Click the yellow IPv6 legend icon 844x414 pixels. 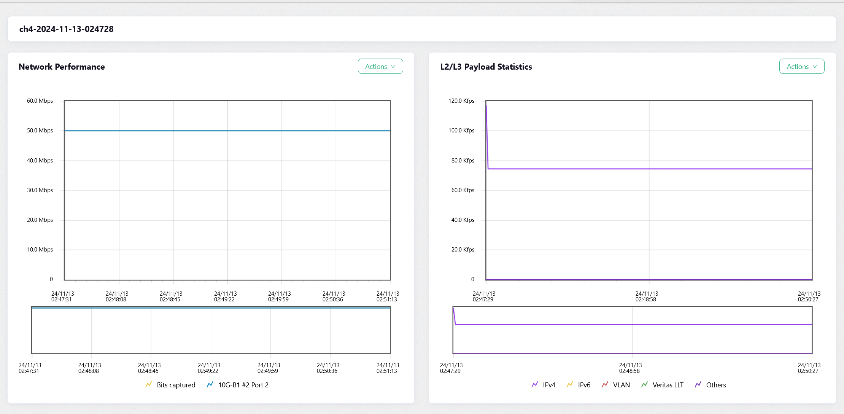pos(570,385)
